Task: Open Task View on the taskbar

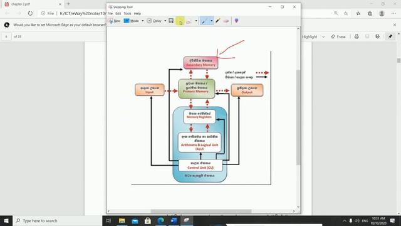Action: point(108,220)
